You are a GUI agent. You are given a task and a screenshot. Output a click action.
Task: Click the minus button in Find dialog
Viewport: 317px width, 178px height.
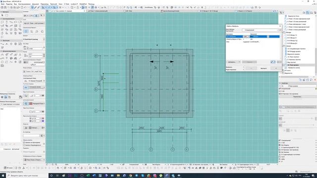click(251, 68)
